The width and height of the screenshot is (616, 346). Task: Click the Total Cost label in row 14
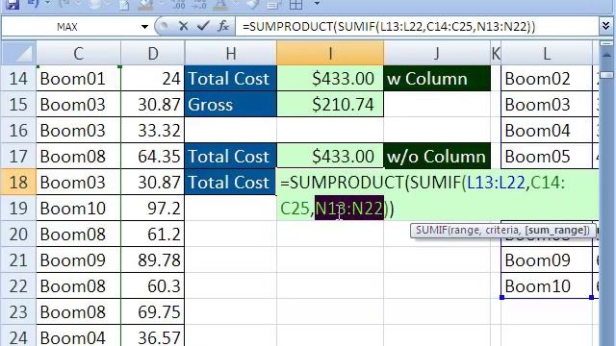pyautogui.click(x=231, y=79)
